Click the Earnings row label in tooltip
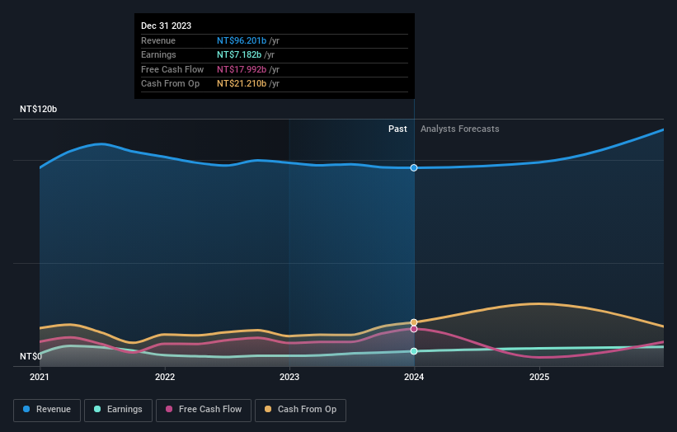The height and width of the screenshot is (432, 677). (158, 54)
